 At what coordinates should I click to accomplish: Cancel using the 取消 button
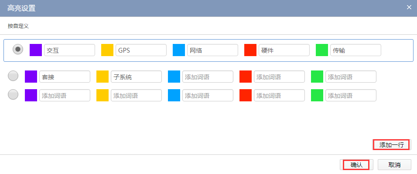(394, 165)
